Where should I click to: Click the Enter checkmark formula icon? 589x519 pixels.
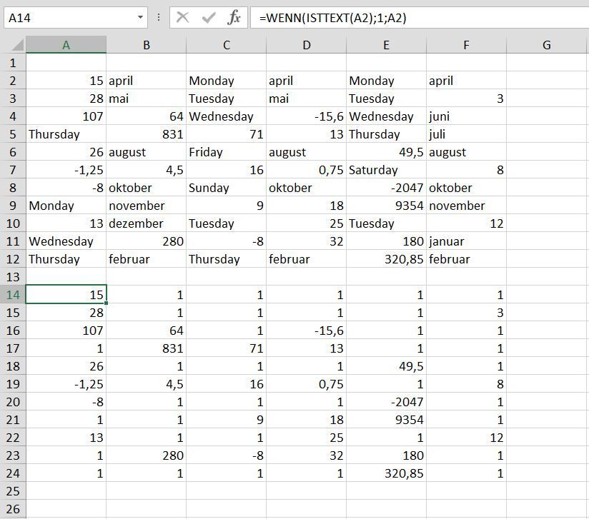[x=209, y=17]
